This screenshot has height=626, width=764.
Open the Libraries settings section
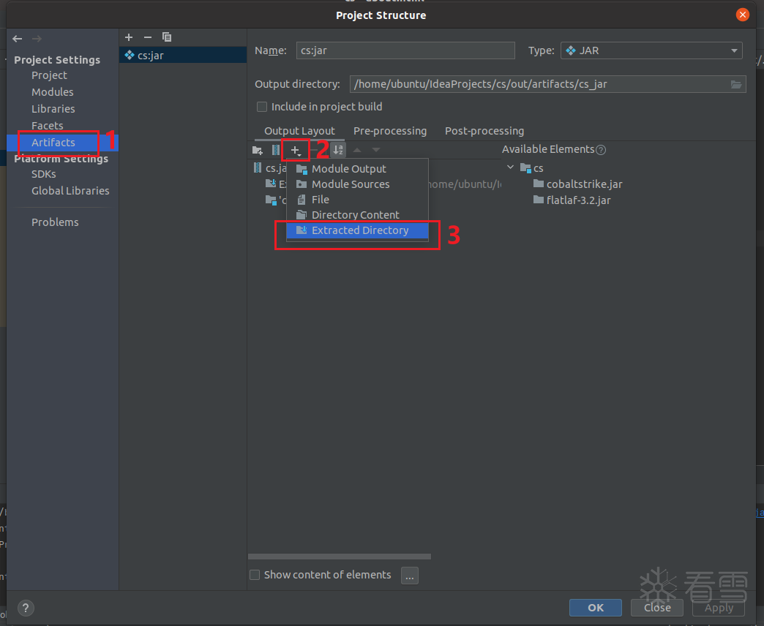point(53,108)
